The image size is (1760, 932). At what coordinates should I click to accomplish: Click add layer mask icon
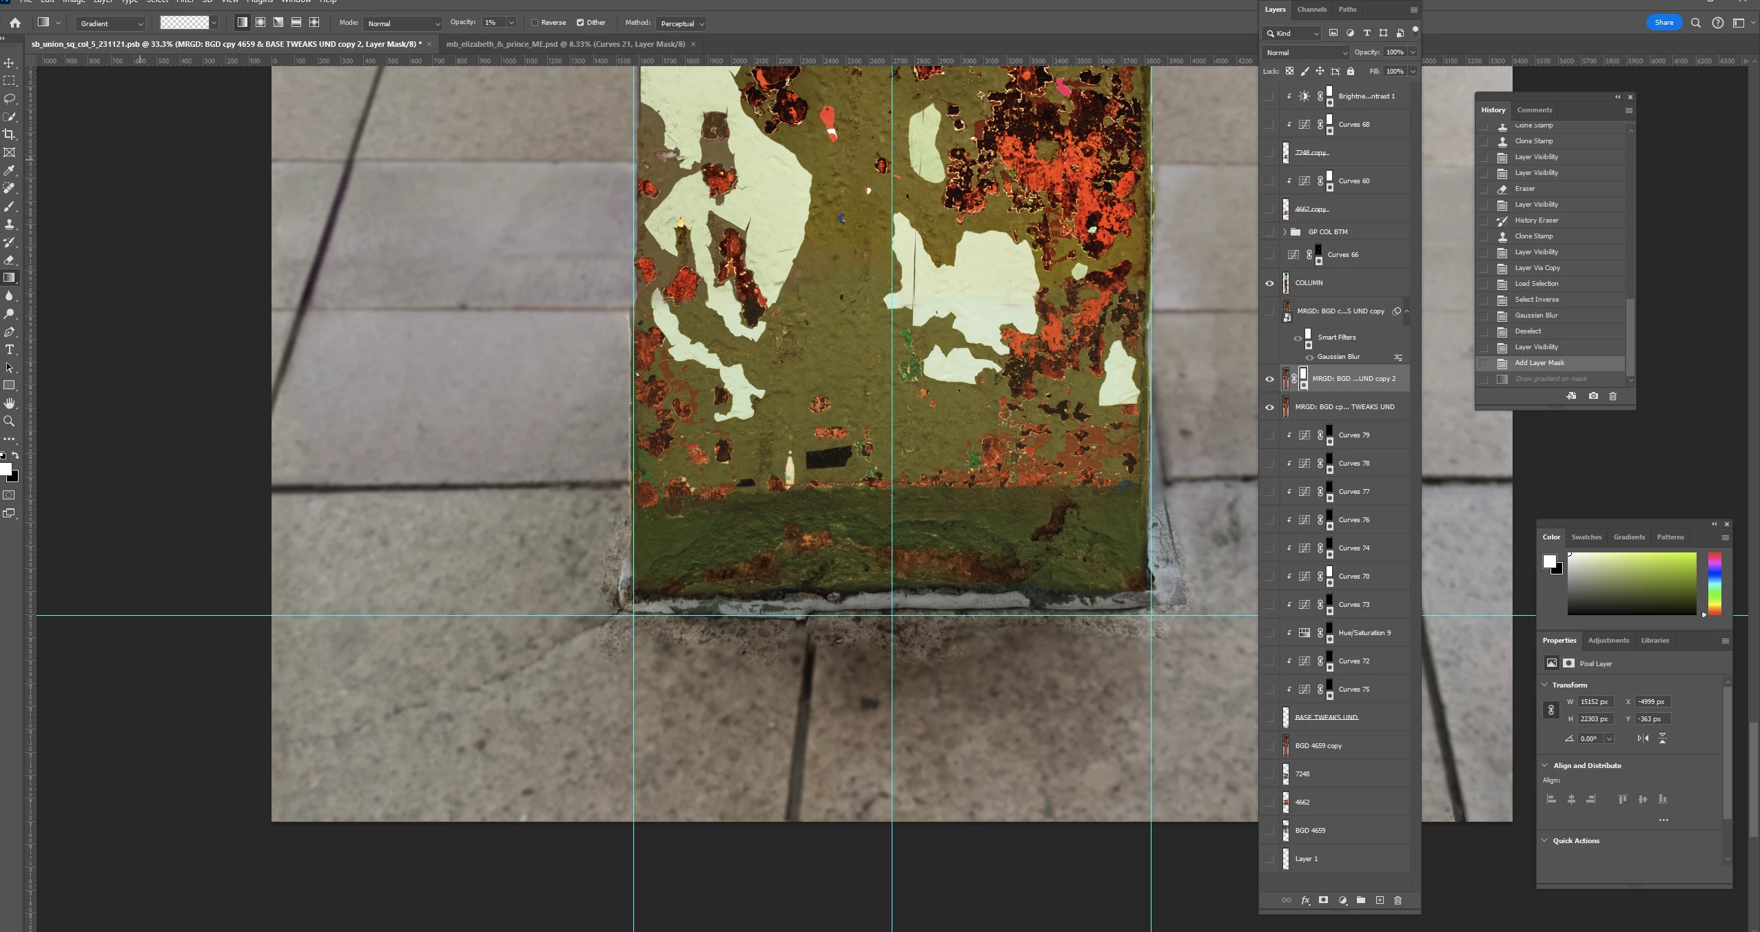pyautogui.click(x=1323, y=900)
